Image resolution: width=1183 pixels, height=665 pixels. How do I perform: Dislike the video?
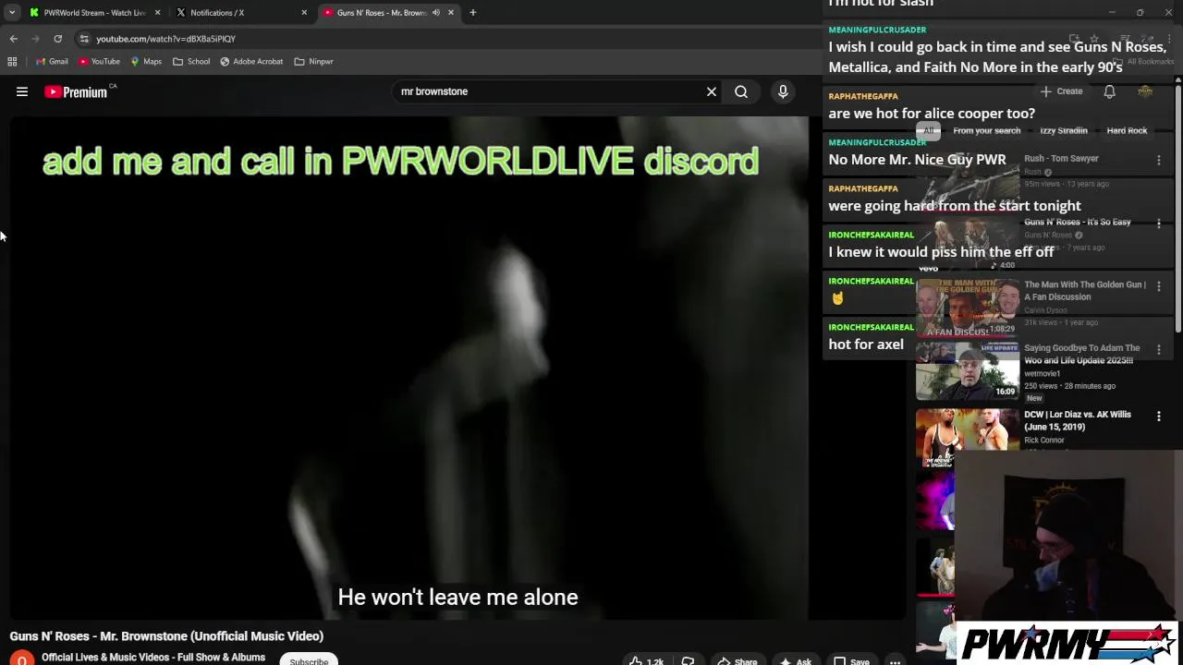(688, 661)
